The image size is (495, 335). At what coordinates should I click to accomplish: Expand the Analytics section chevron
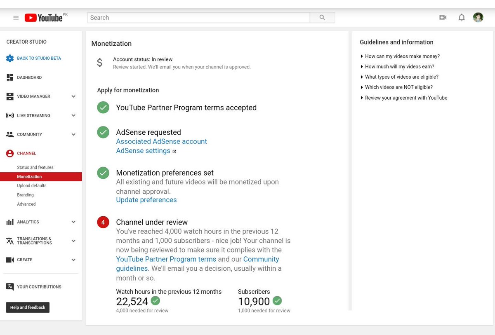(x=73, y=222)
